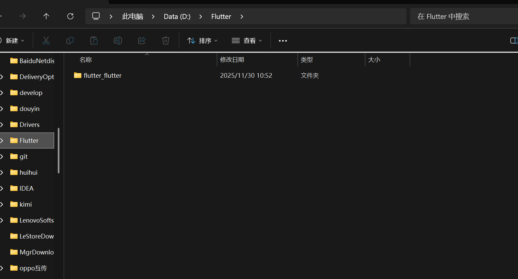
Task: Expand chevron after Data (D:) in address bar
Action: pyautogui.click(x=201, y=17)
